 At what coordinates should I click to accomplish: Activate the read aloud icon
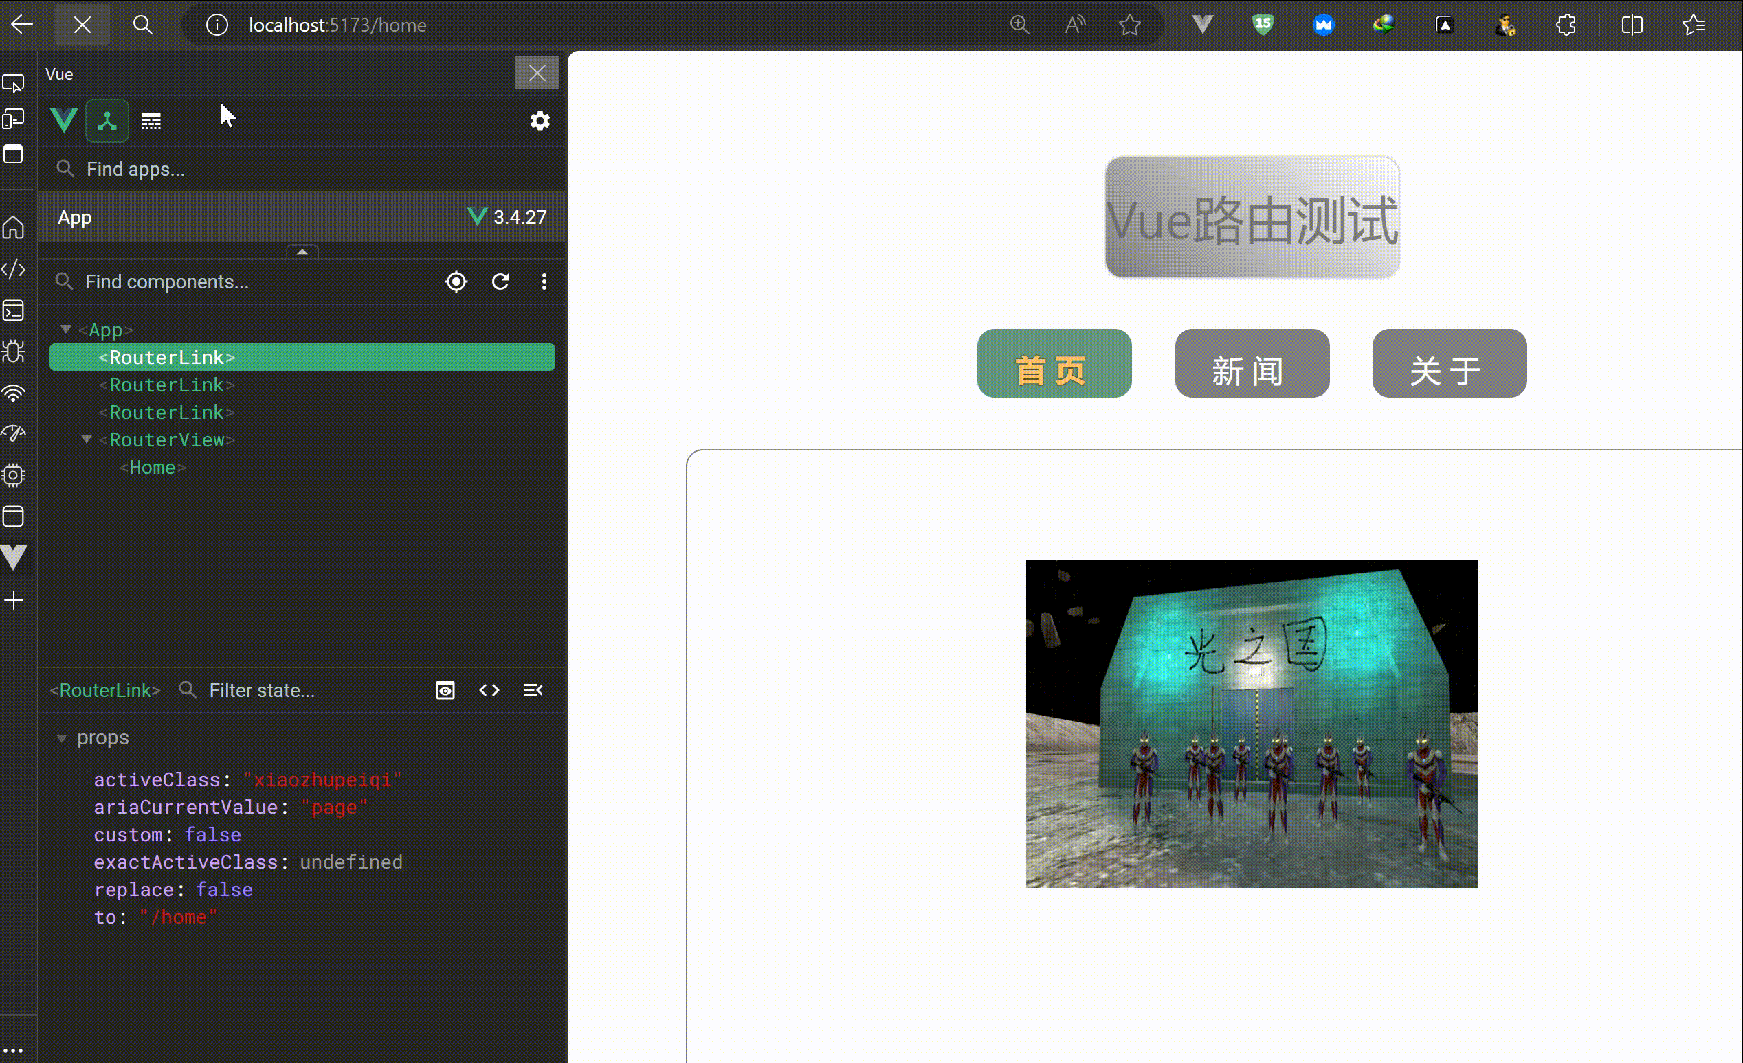pyautogui.click(x=1075, y=25)
